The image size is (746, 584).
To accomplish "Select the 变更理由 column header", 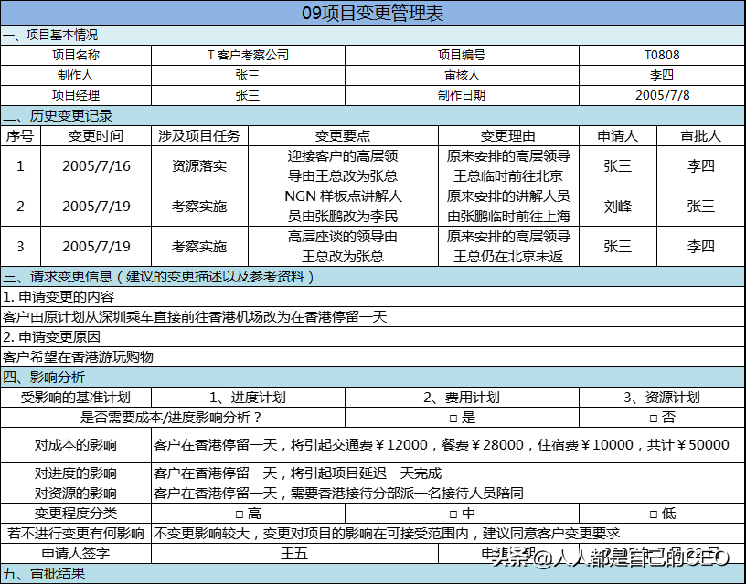I will [508, 136].
